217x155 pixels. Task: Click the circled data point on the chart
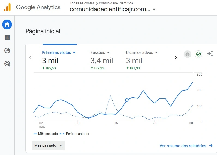pyautogui.click(x=127, y=100)
